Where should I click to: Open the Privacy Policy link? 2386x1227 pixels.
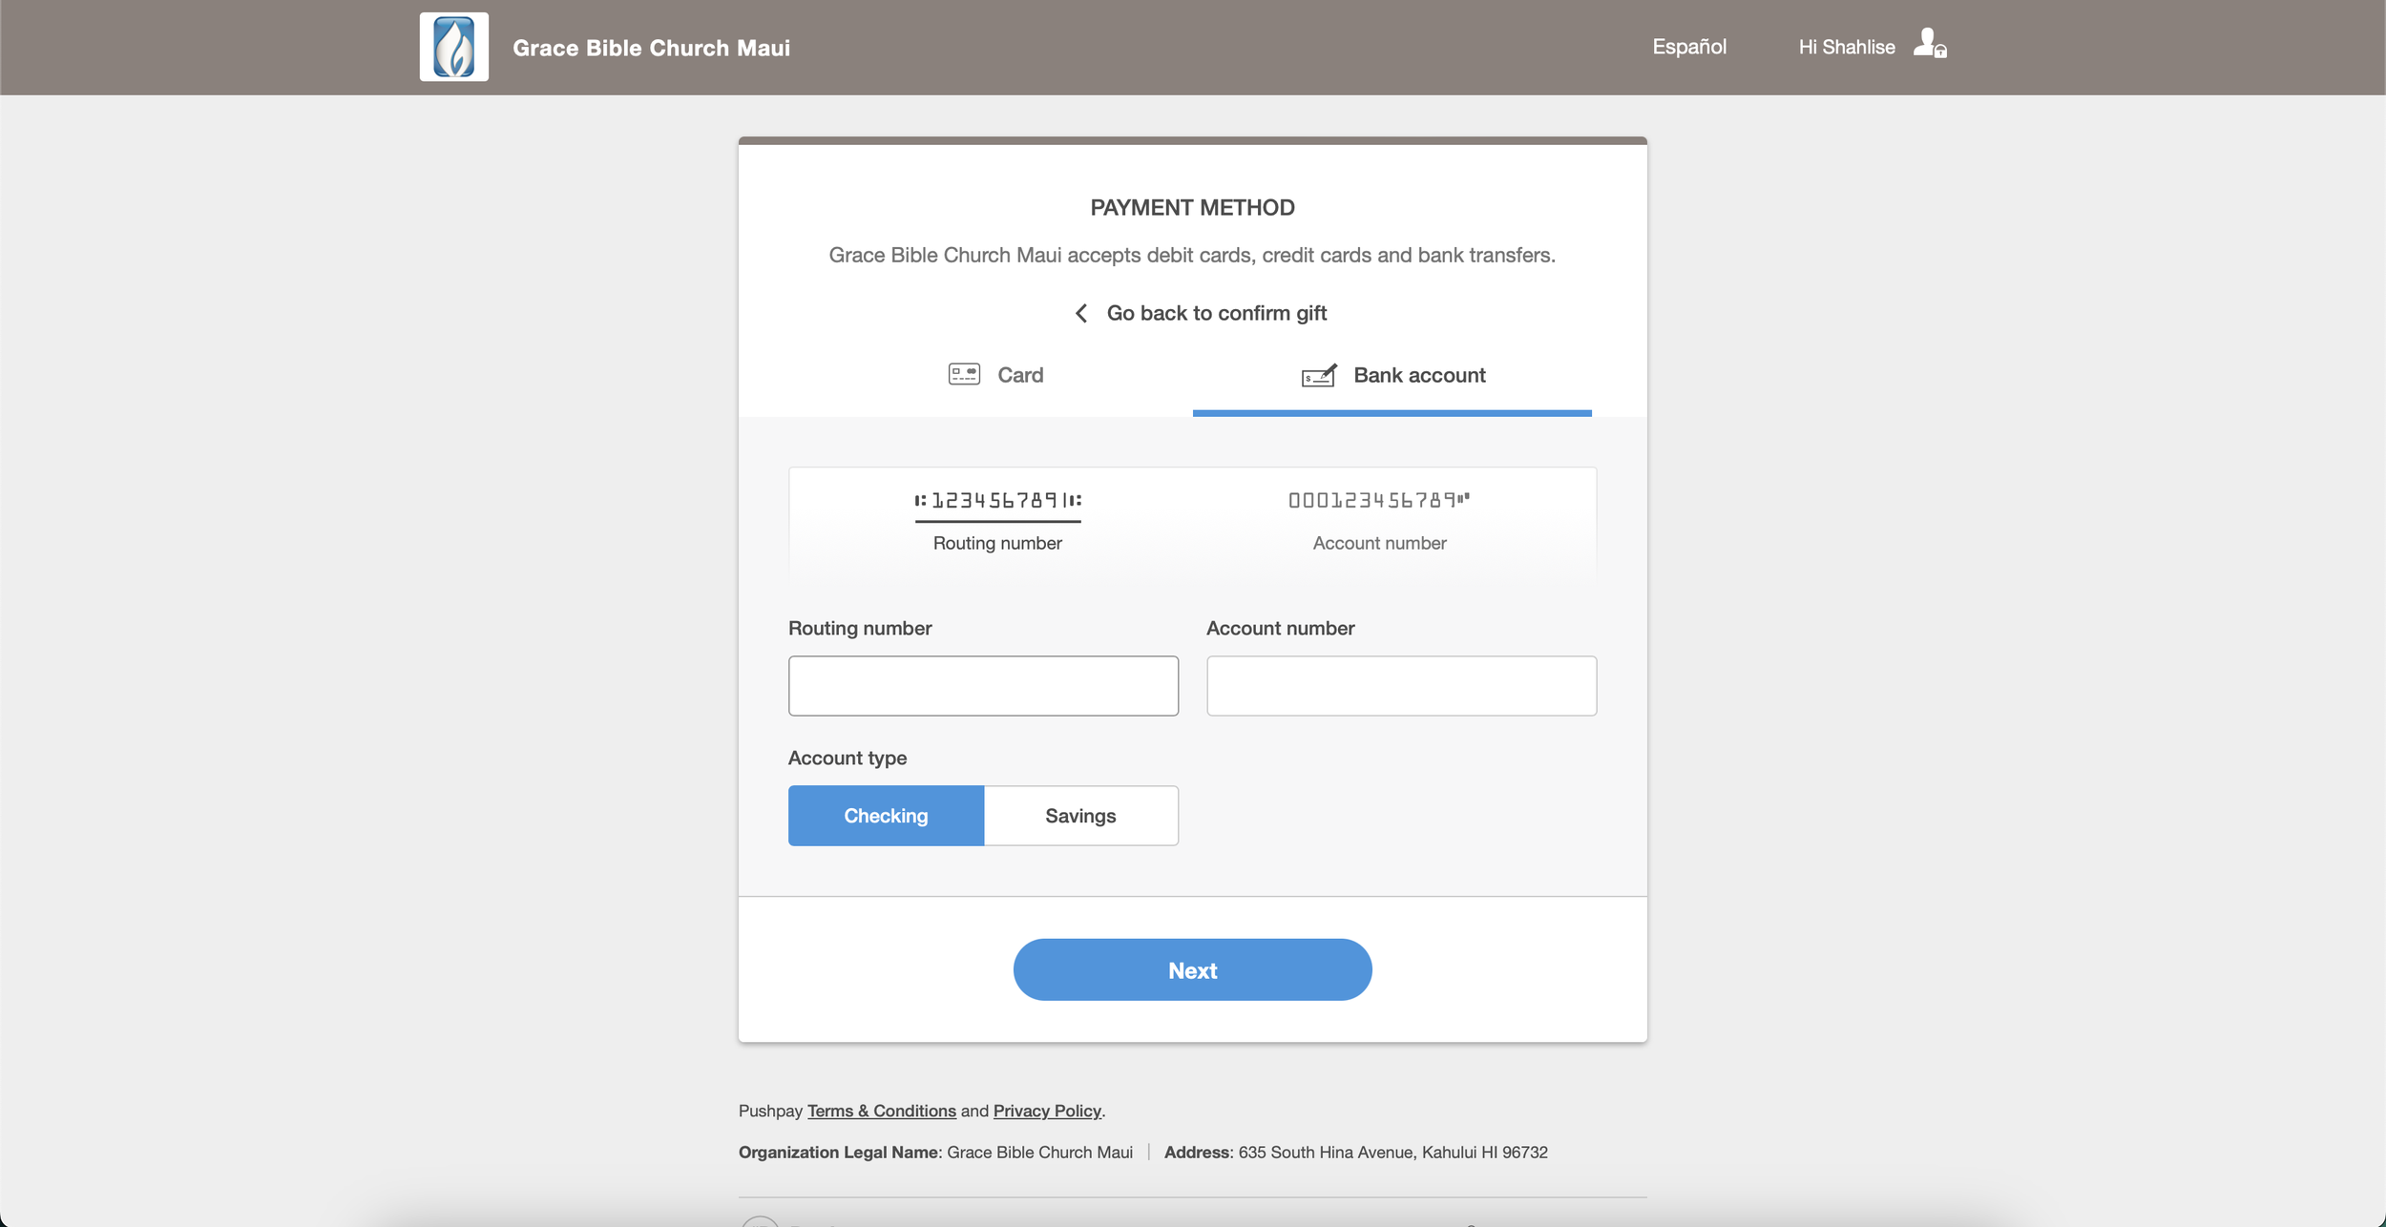tap(1047, 1111)
